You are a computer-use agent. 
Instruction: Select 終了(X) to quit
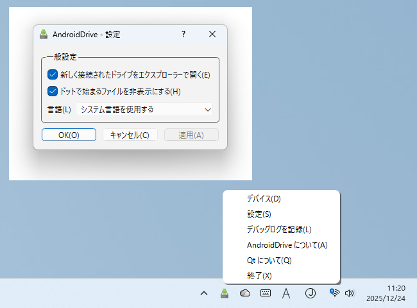click(282, 276)
